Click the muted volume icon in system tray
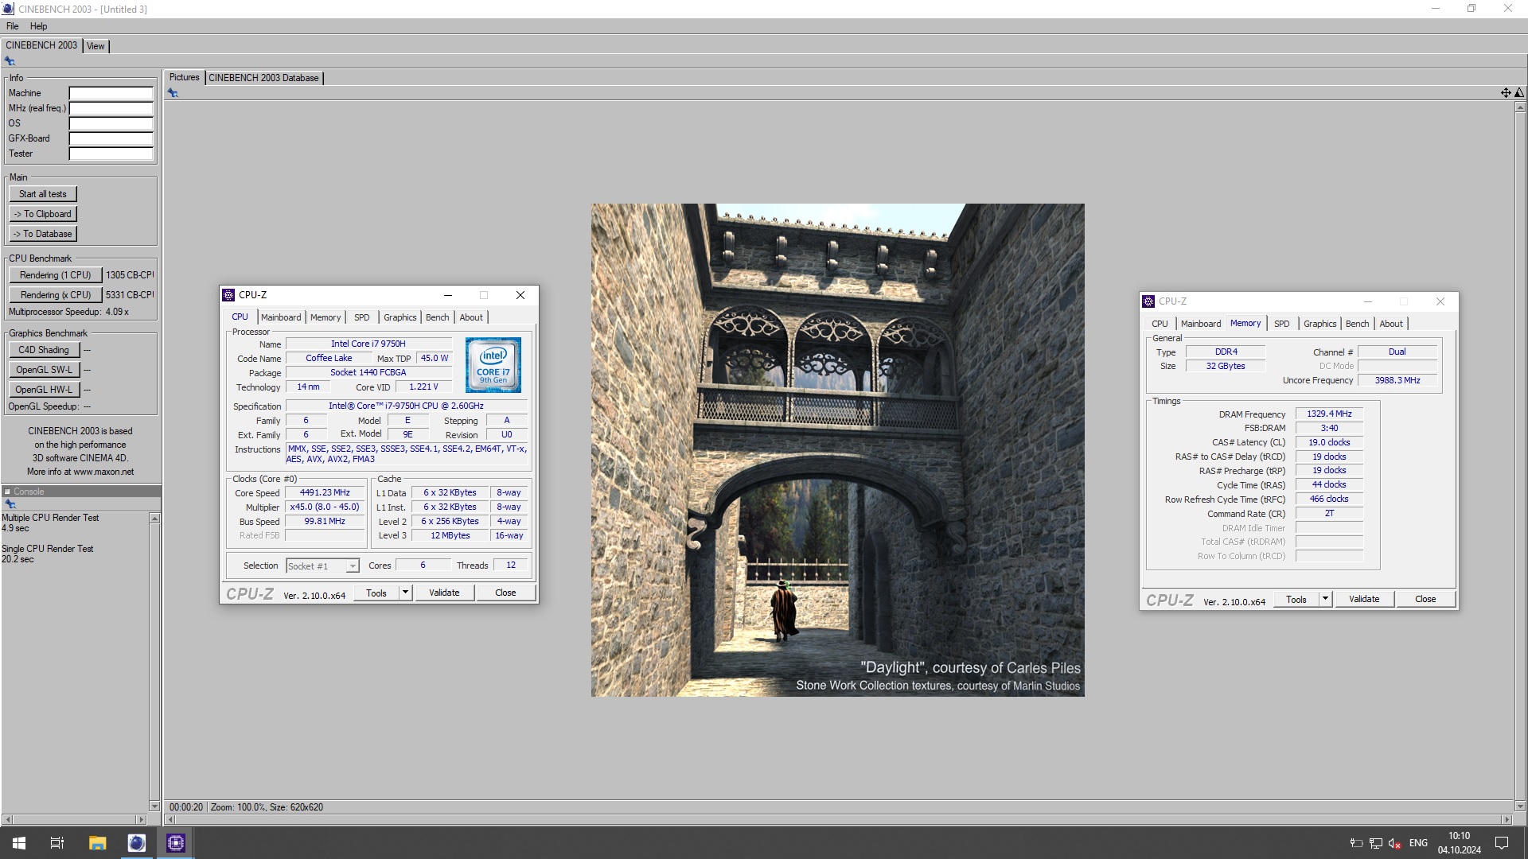This screenshot has height=859, width=1528. click(1394, 843)
